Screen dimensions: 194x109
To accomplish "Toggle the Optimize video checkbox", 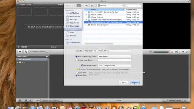I will coord(82,65).
